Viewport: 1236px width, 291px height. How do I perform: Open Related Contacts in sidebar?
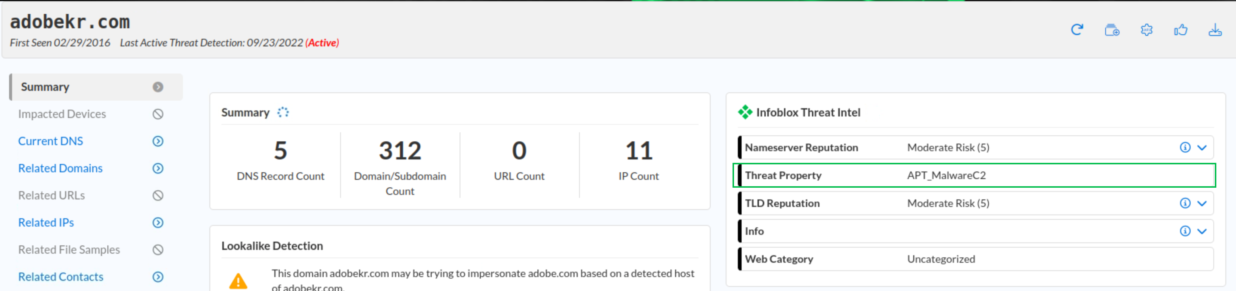coord(60,277)
